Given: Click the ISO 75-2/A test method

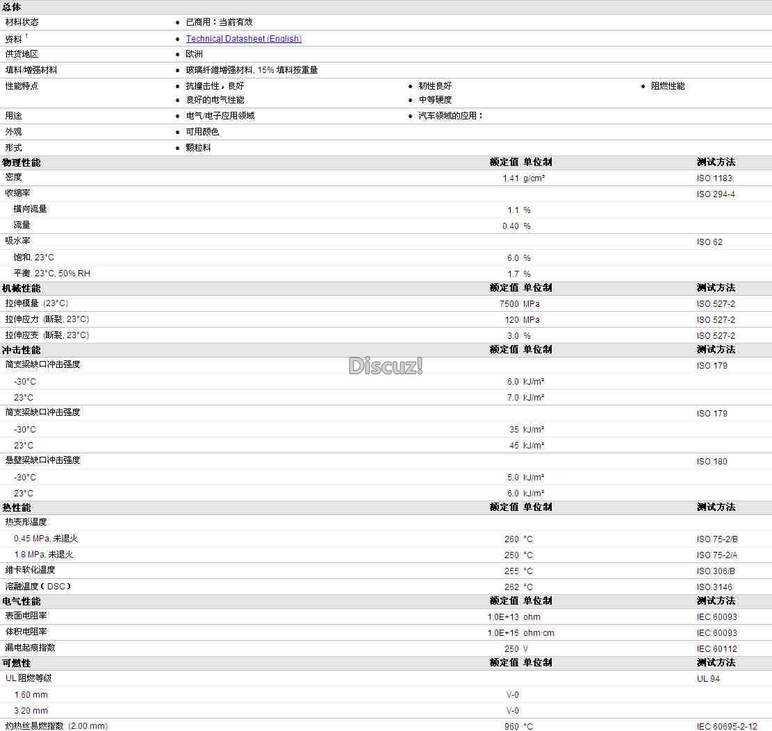Looking at the screenshot, I should (x=717, y=555).
